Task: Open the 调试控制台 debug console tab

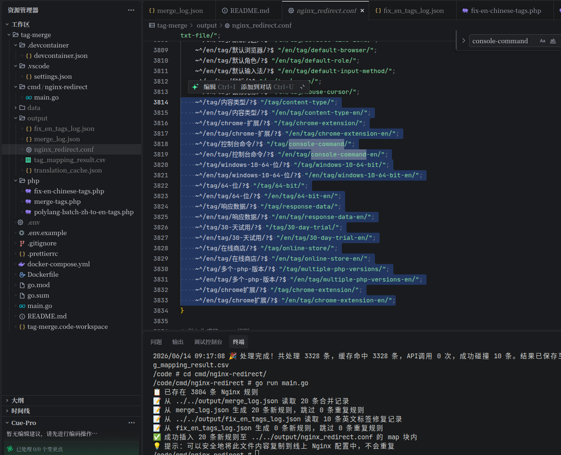Action: 208,342
